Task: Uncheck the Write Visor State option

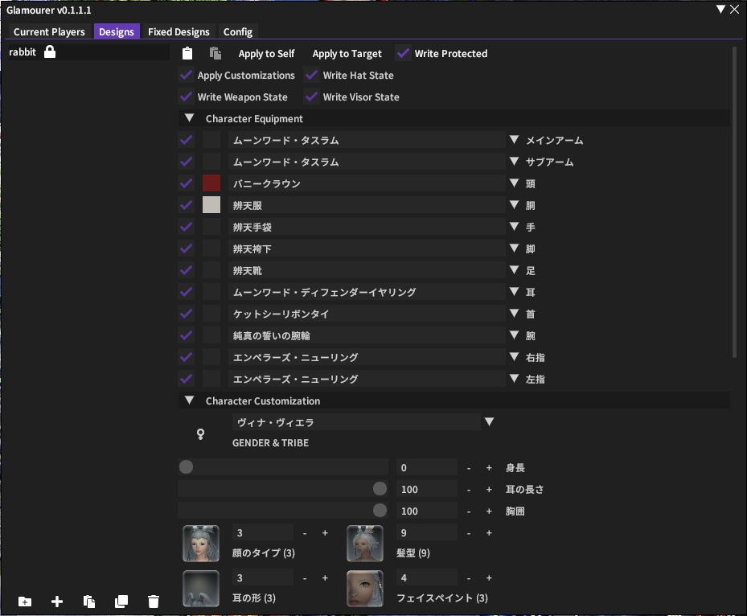Action: [312, 97]
